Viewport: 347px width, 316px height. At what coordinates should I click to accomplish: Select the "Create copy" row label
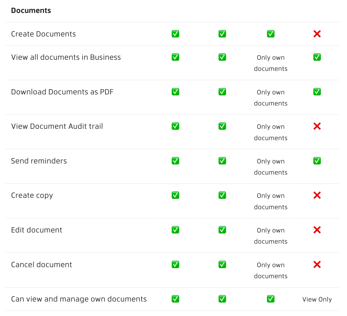click(x=32, y=195)
